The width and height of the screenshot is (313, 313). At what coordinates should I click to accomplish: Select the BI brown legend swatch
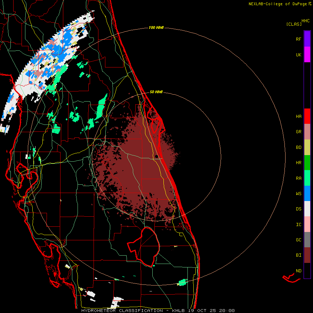click(x=307, y=255)
